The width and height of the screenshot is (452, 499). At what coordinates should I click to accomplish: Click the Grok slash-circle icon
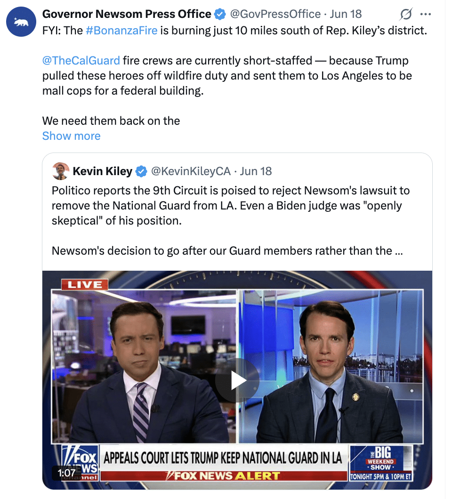406,14
